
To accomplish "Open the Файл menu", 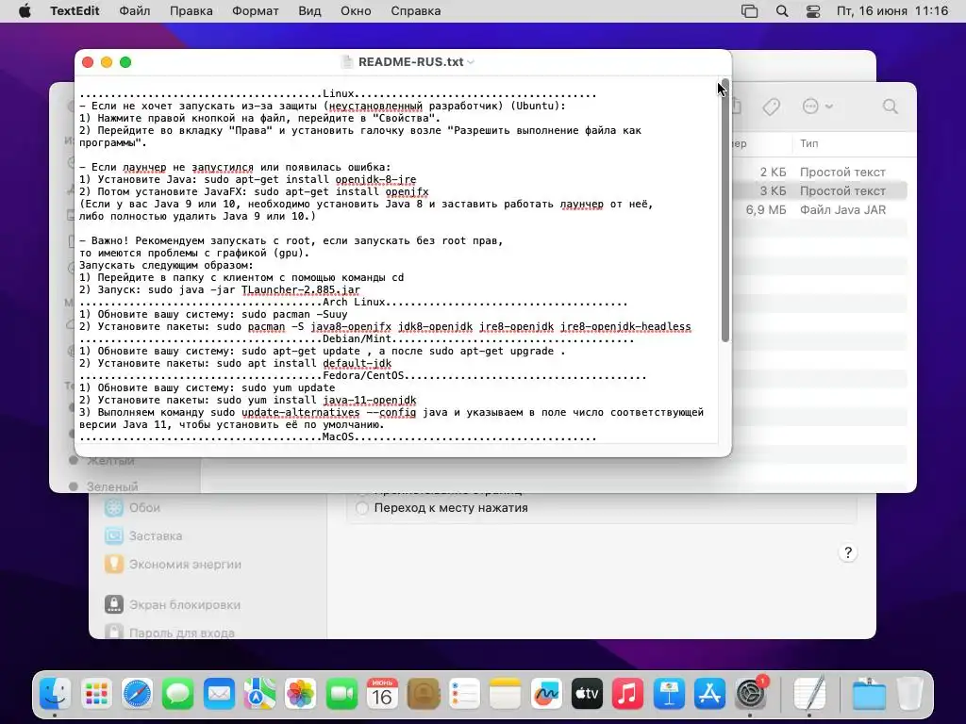I will 134,11.
